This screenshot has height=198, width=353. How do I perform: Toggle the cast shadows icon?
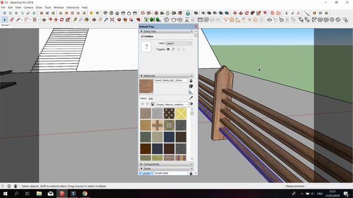click(x=184, y=49)
